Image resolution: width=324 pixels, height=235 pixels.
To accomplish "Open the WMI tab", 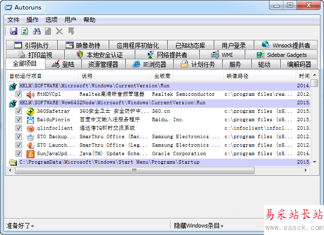I will 222,55.
